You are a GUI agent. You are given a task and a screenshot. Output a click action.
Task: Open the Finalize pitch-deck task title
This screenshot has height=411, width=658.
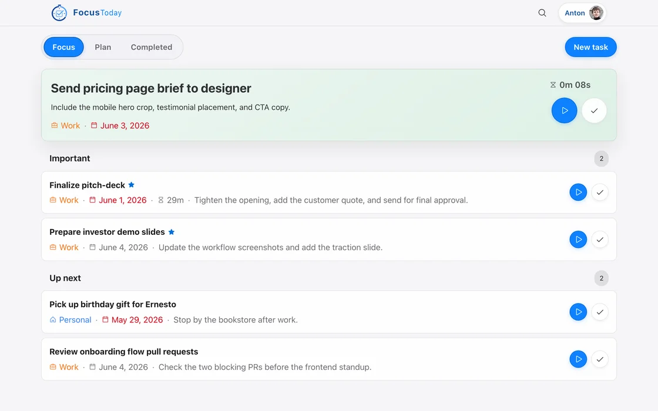[88, 185]
